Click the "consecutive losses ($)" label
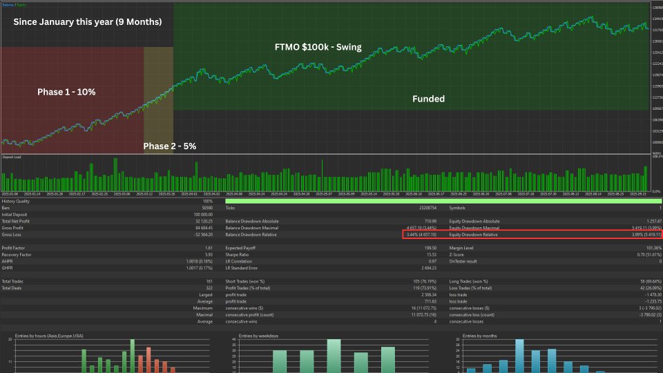This screenshot has height=373, width=663. (470, 308)
